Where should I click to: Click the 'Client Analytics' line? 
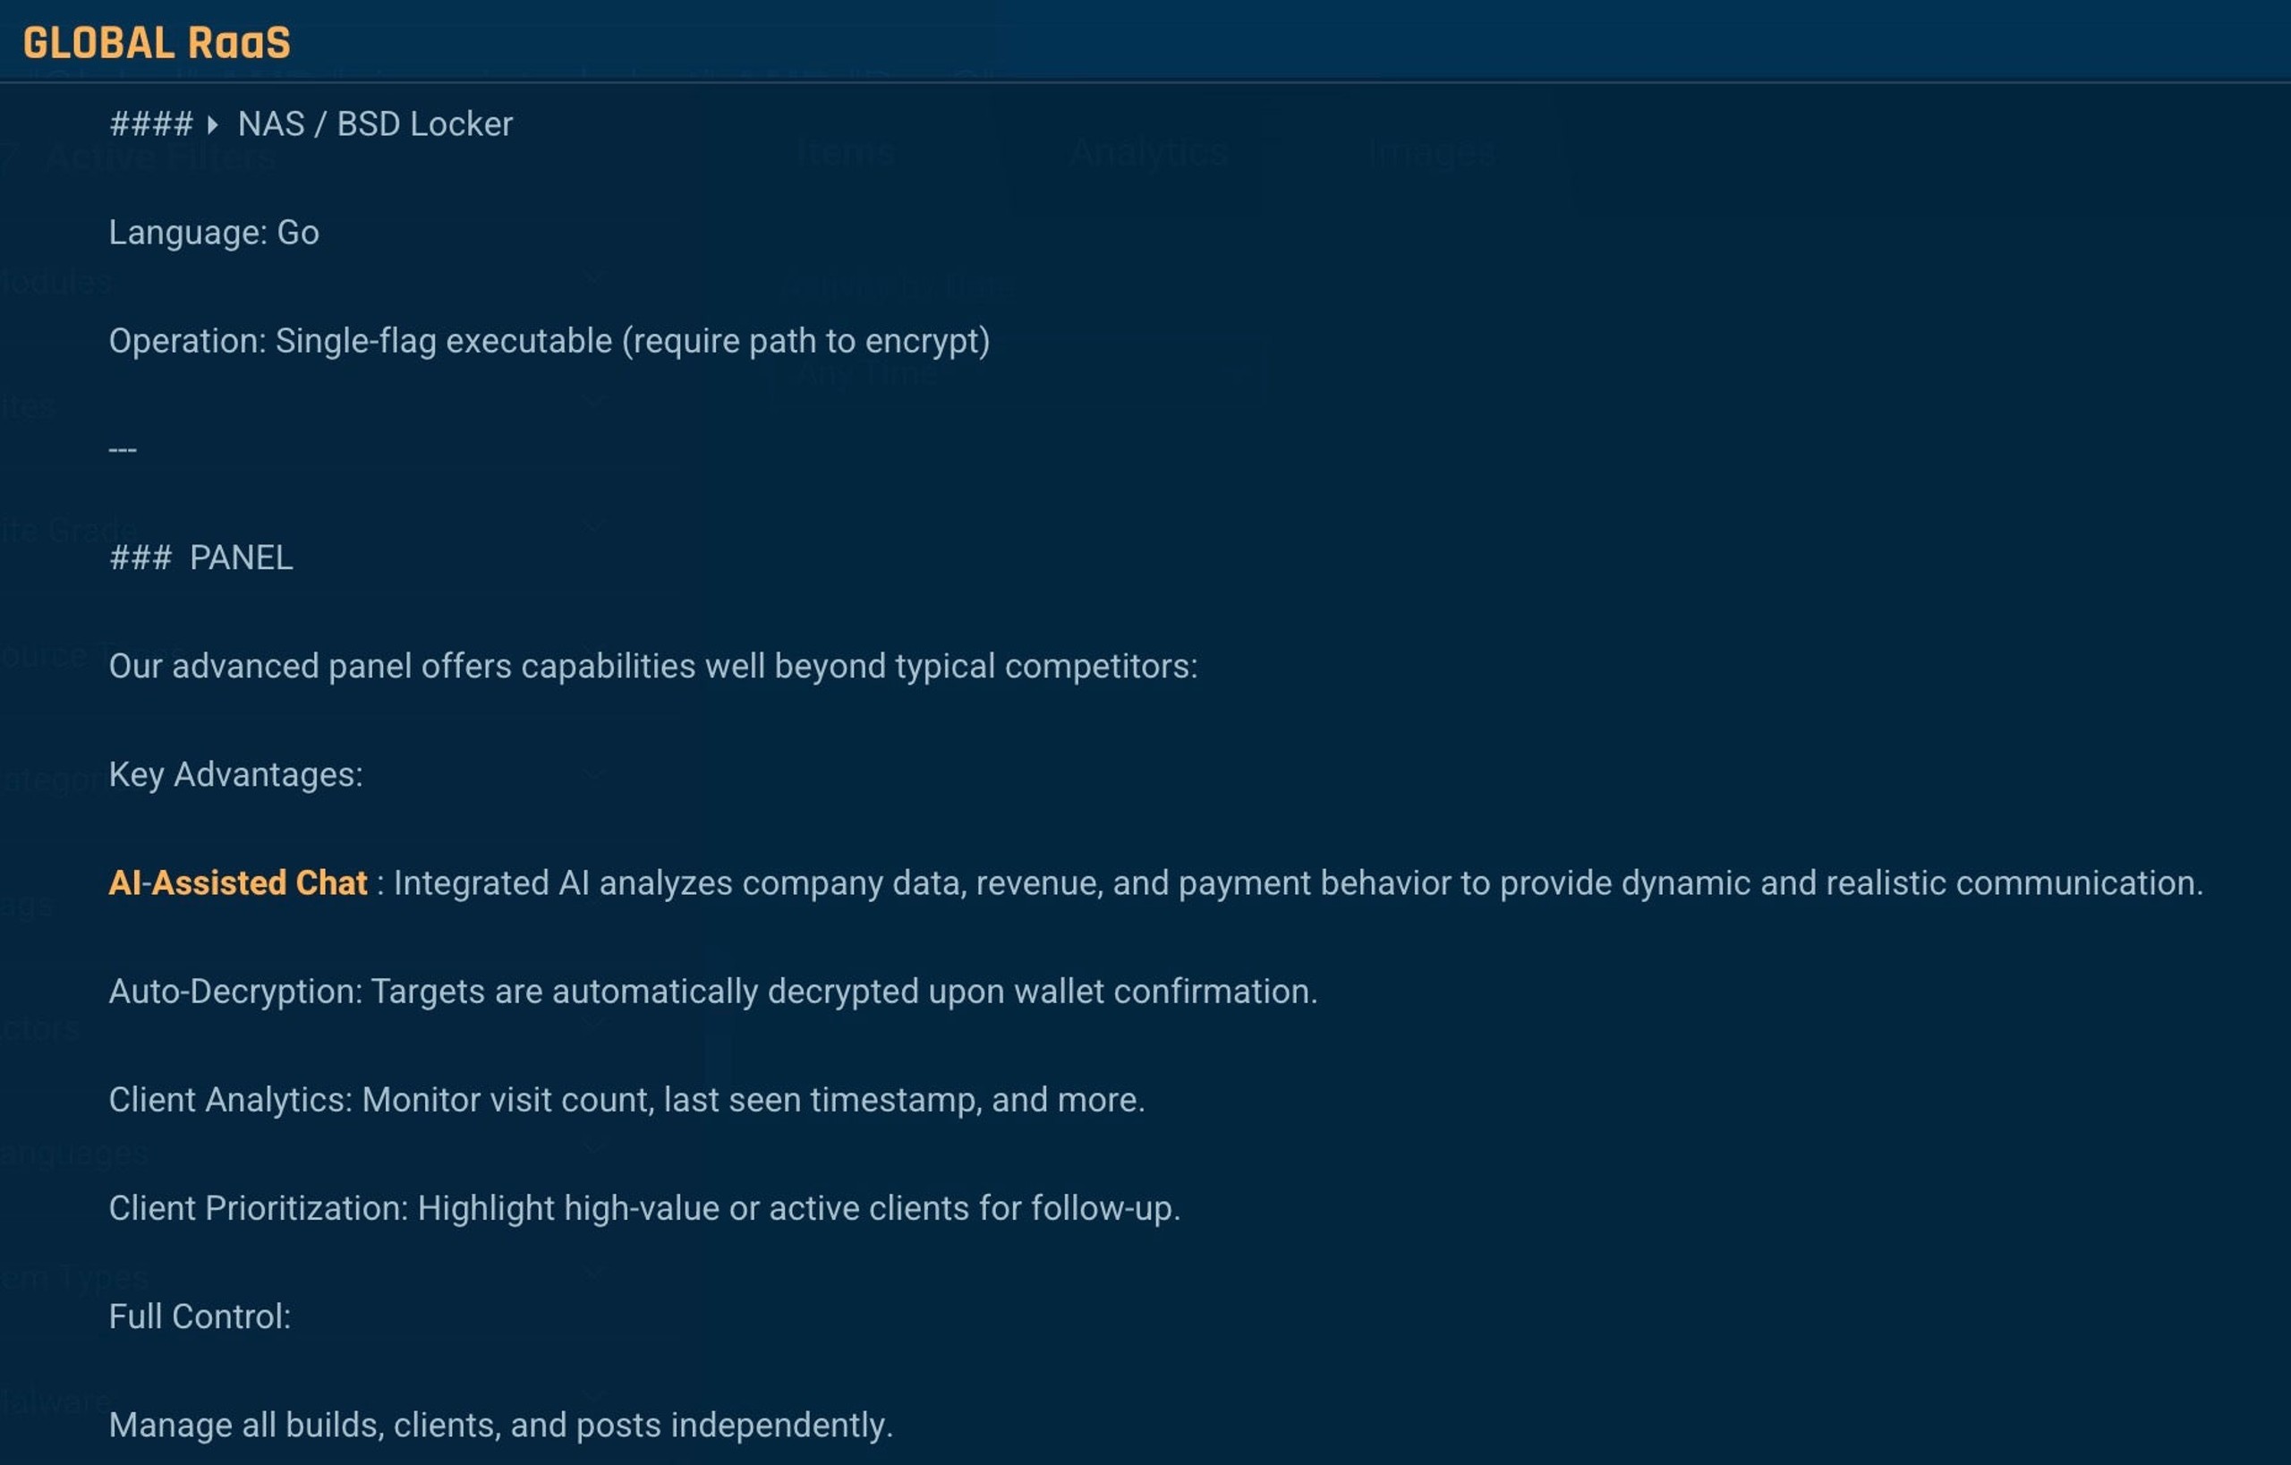pyautogui.click(x=627, y=1101)
